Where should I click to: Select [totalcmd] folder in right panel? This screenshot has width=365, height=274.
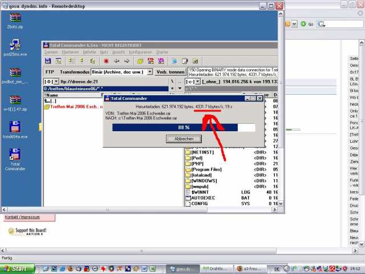[232, 175]
